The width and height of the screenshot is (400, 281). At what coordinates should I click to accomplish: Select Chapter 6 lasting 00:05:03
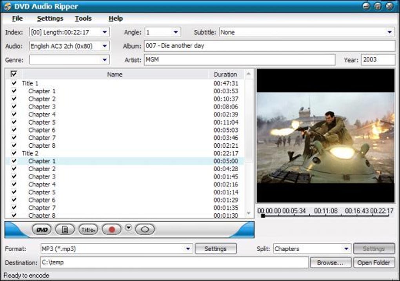pyautogui.click(x=125, y=130)
